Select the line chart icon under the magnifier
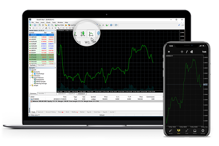Screen dimensions: 219x146 pos(90,34)
